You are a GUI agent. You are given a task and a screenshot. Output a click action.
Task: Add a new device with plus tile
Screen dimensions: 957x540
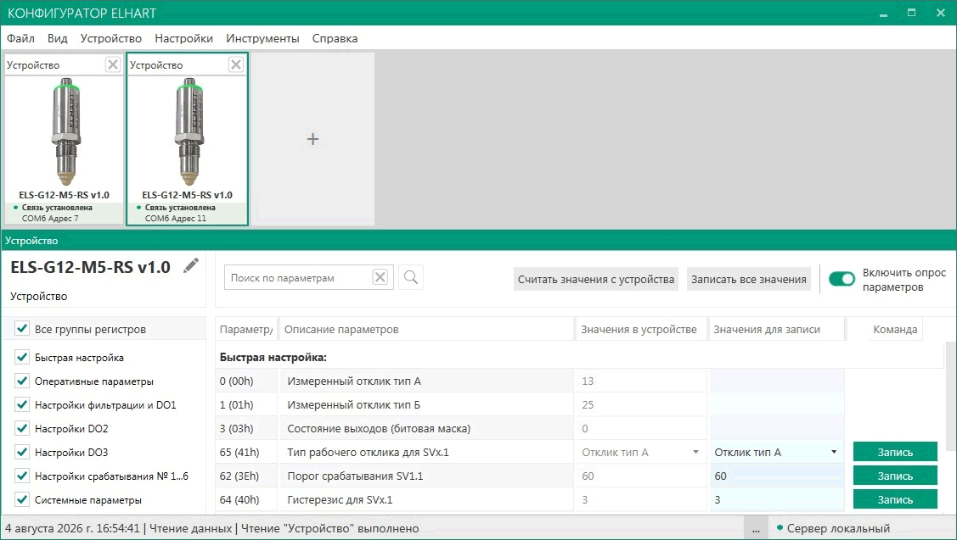(x=312, y=139)
